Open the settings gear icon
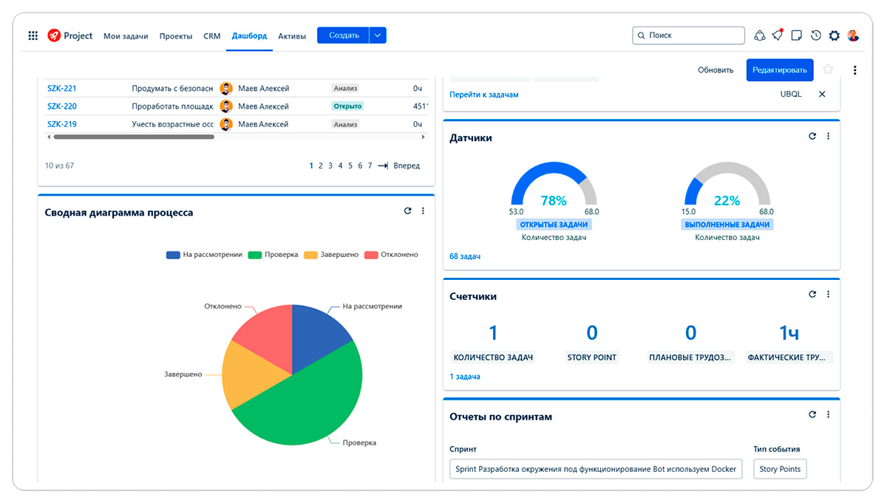Screen dimensions: 887x503 coord(834,35)
